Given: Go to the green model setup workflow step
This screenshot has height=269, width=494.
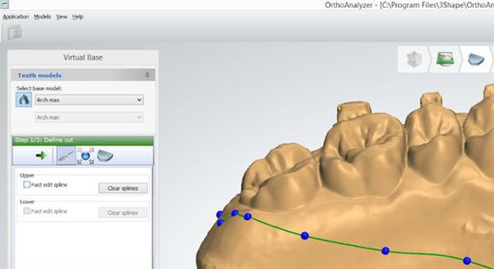Looking at the screenshot, I should 445,59.
